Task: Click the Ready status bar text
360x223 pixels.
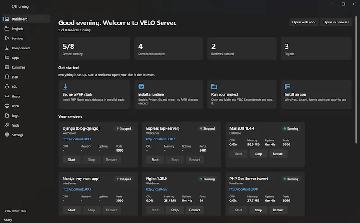Action: pos(8,220)
